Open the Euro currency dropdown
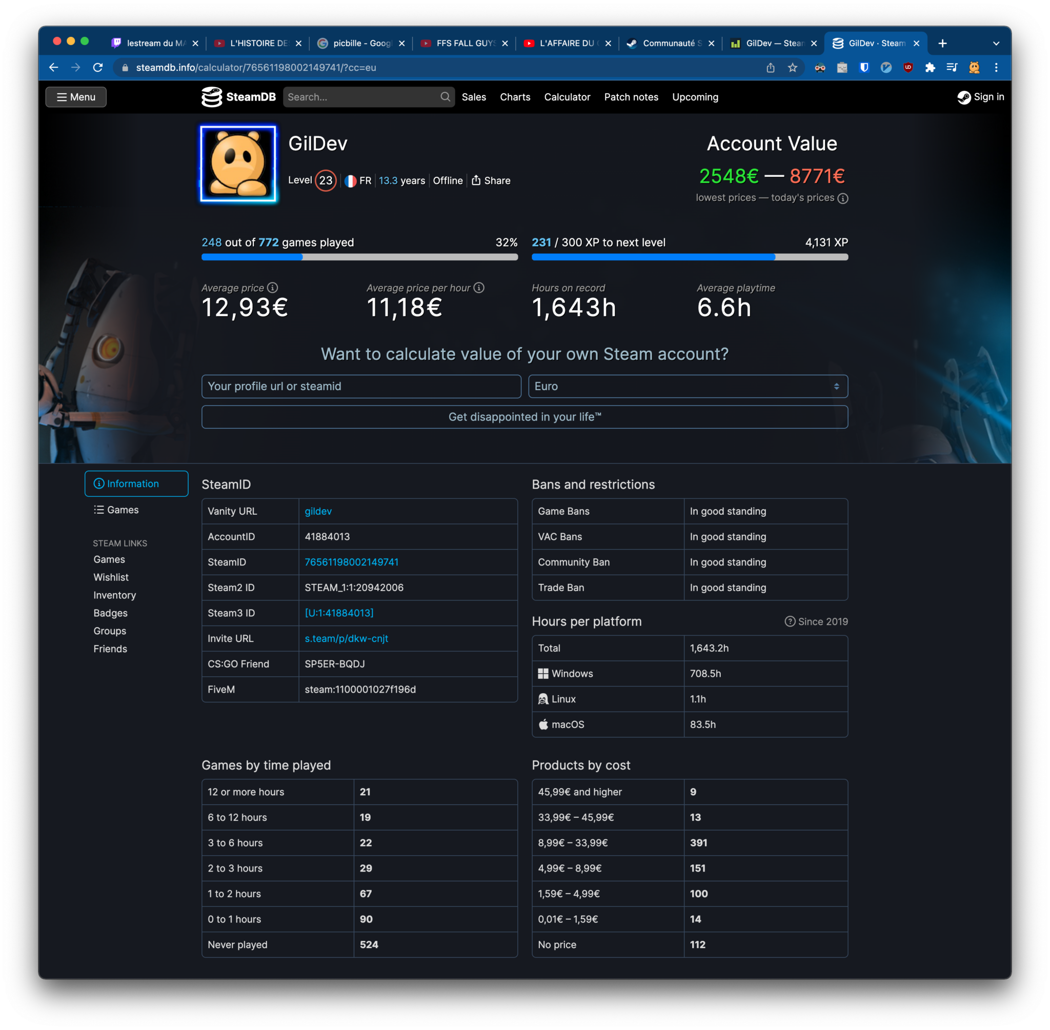Viewport: 1050px width, 1030px height. pos(688,386)
